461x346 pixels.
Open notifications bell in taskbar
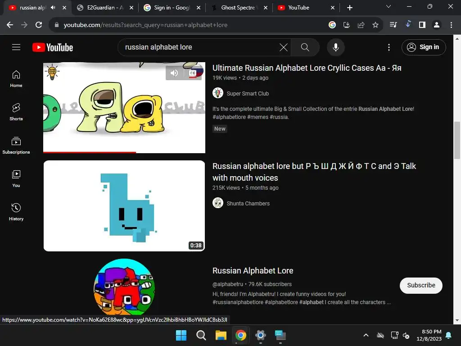pos(449,335)
